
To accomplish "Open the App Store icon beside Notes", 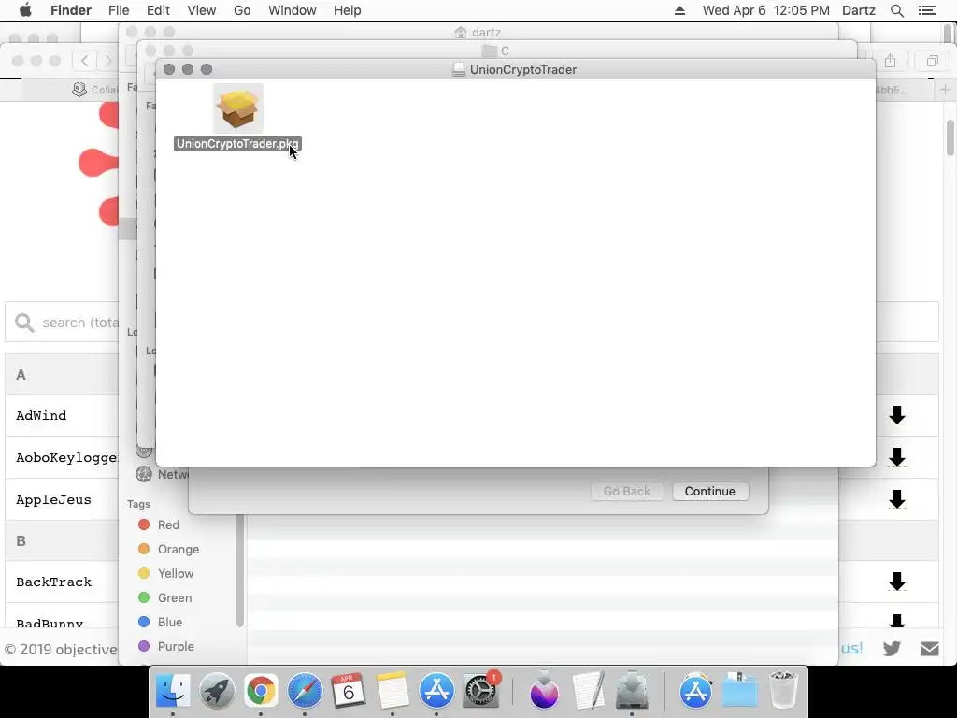I will point(436,691).
